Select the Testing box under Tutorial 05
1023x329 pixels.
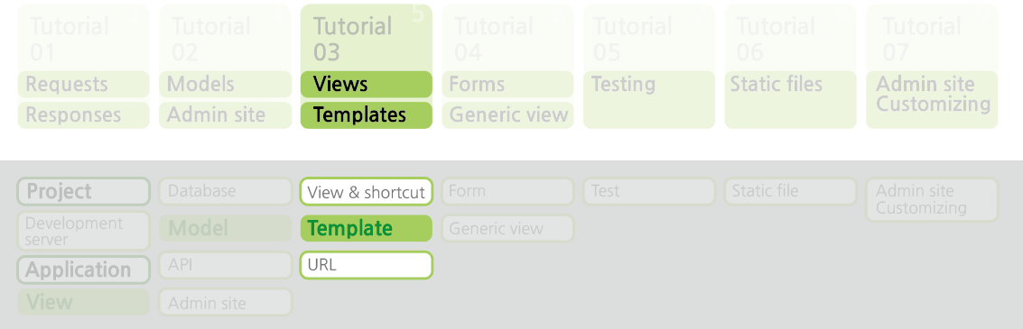[x=649, y=100]
